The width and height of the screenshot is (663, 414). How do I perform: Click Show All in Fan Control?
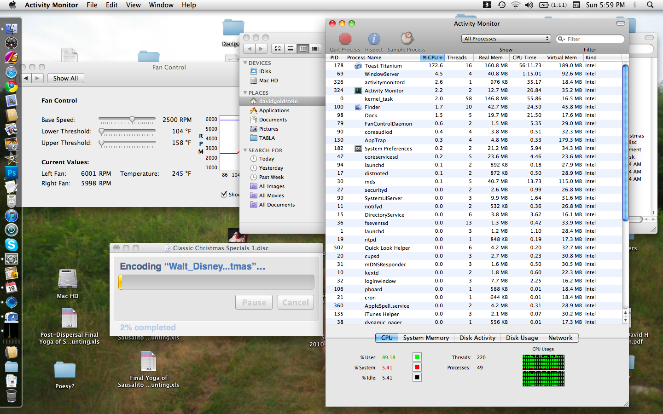[x=65, y=78]
